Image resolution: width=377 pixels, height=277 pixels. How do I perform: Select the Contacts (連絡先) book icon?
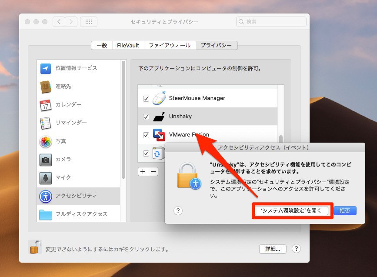point(46,87)
